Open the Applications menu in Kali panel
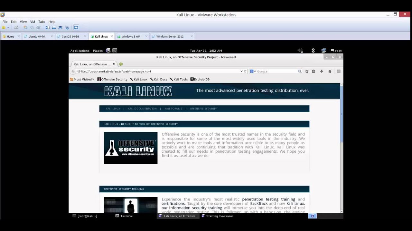 click(x=80, y=51)
